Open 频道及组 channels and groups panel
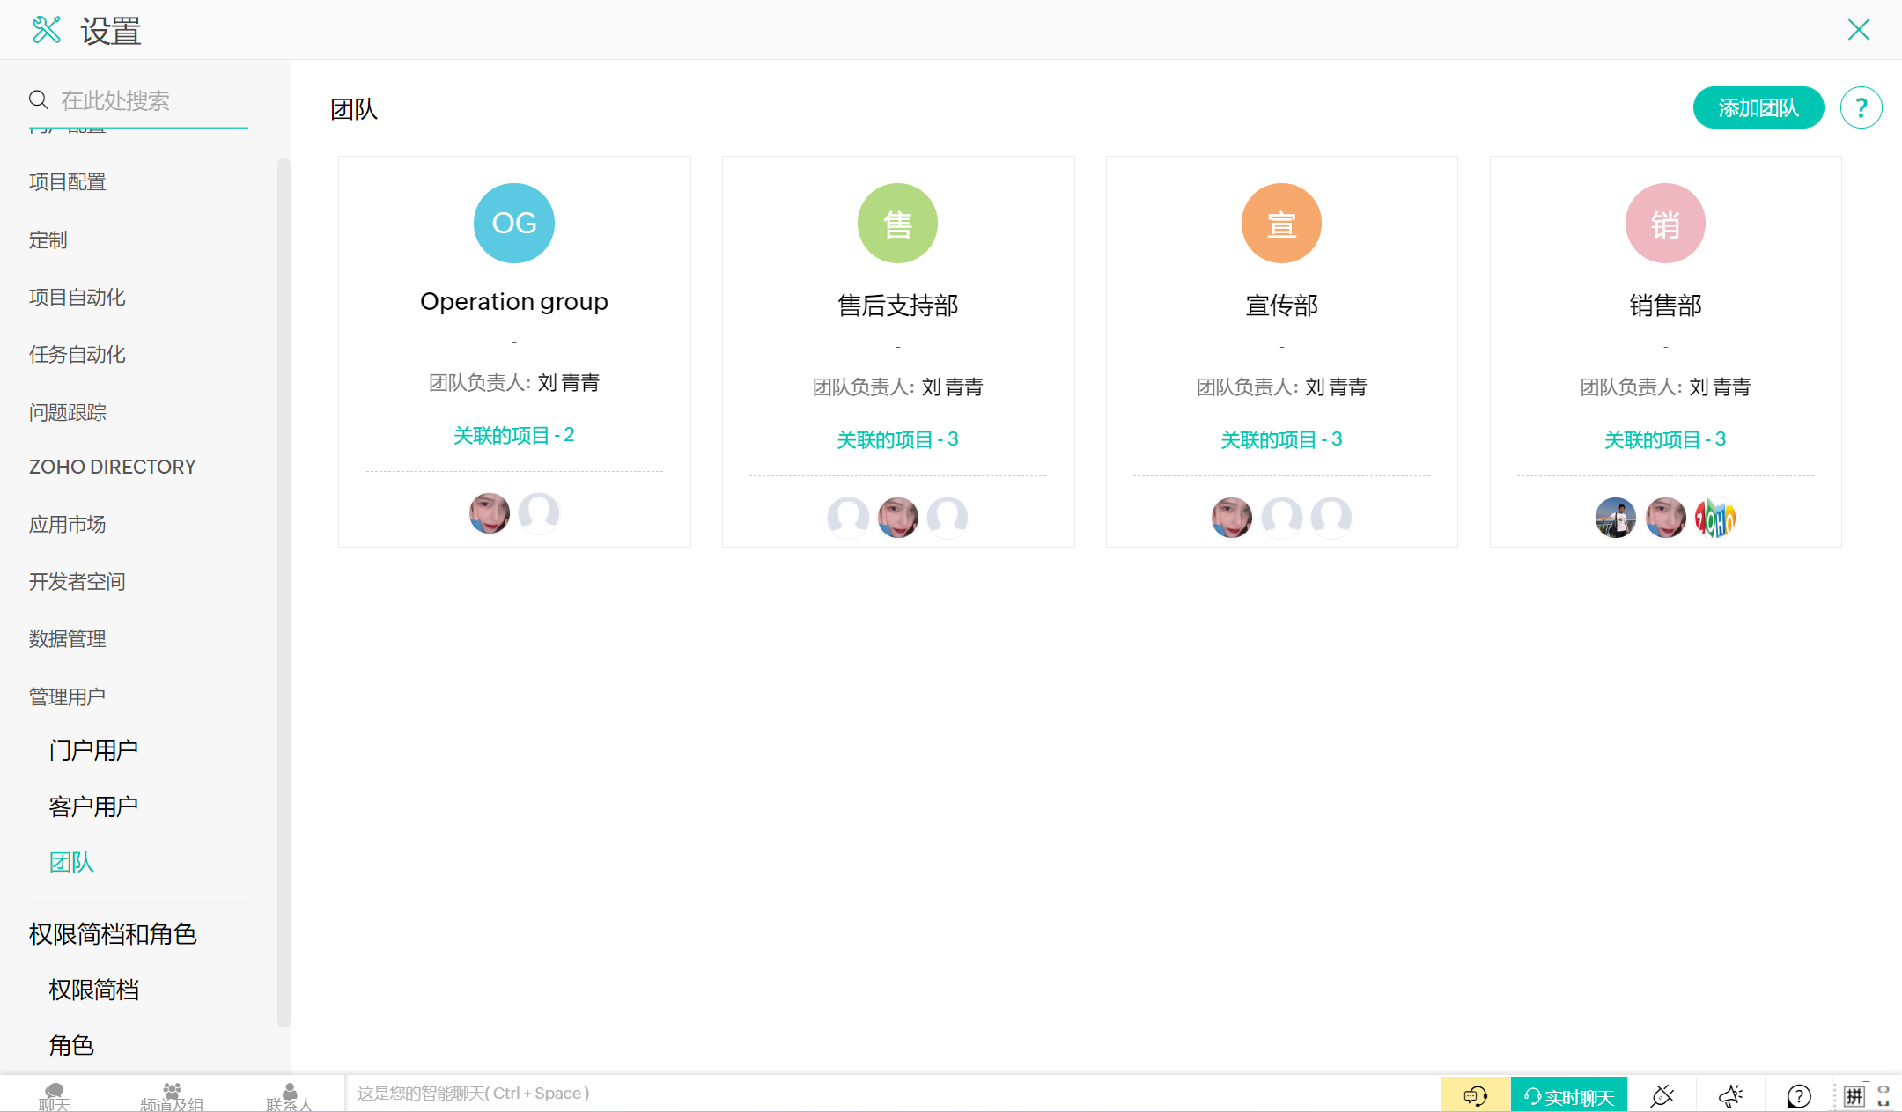Image resolution: width=1902 pixels, height=1112 pixels. coord(173,1096)
